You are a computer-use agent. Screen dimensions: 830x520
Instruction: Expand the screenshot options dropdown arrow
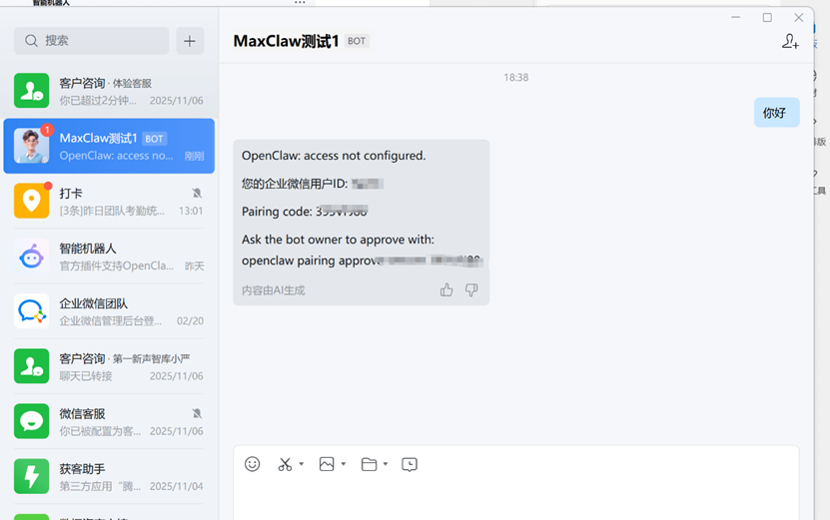point(301,464)
